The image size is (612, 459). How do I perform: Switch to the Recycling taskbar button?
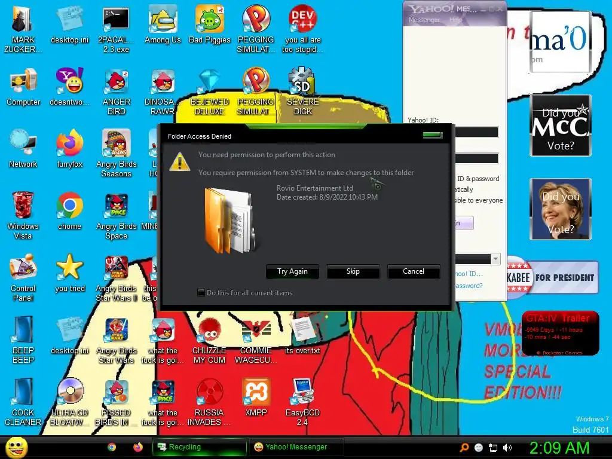coord(200,447)
